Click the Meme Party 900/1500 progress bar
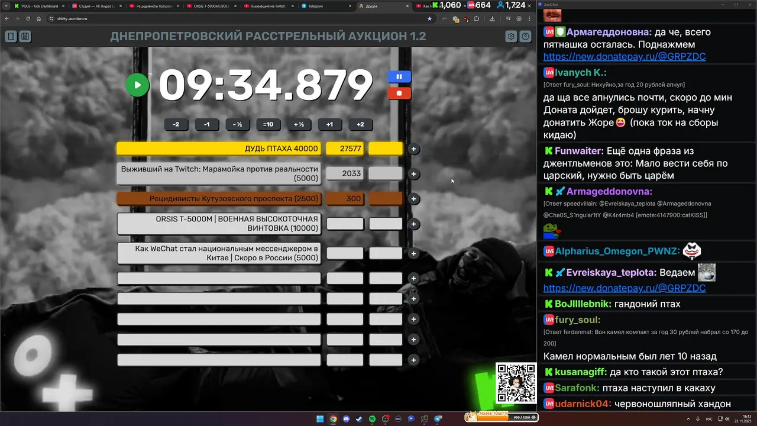Screen dimensions: 757x426 (x=502, y=417)
